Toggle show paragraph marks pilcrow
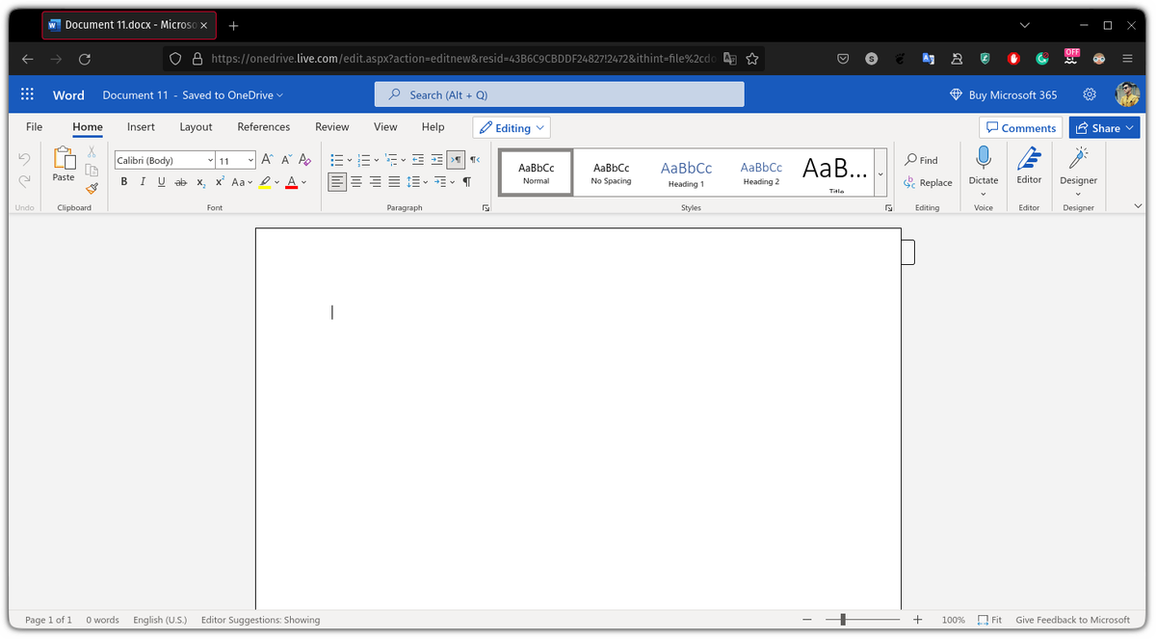The height and width of the screenshot is (639, 1156). [x=467, y=182]
